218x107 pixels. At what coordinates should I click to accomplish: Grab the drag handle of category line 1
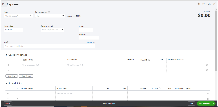[8, 65]
